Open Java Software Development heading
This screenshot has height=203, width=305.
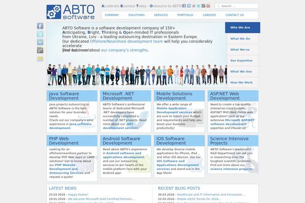64,96
